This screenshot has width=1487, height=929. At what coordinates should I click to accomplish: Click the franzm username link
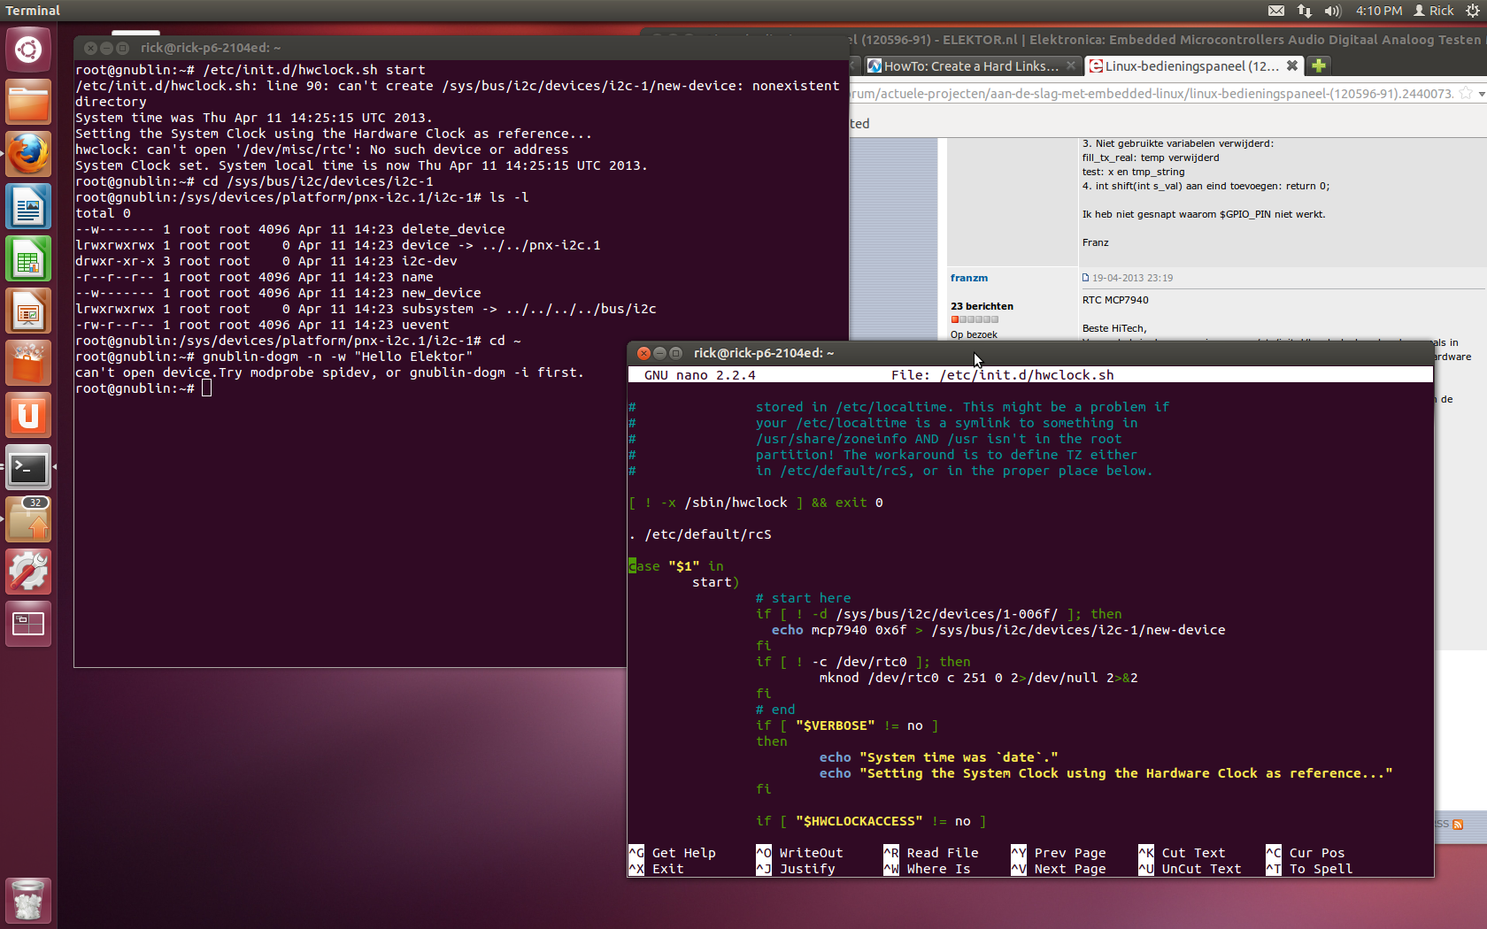click(x=968, y=278)
